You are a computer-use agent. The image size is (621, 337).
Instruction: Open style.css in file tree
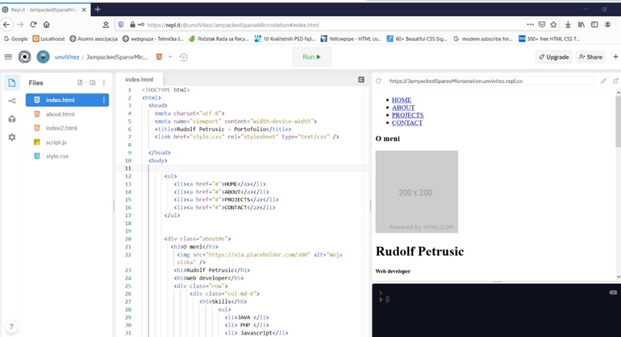[x=67, y=156]
